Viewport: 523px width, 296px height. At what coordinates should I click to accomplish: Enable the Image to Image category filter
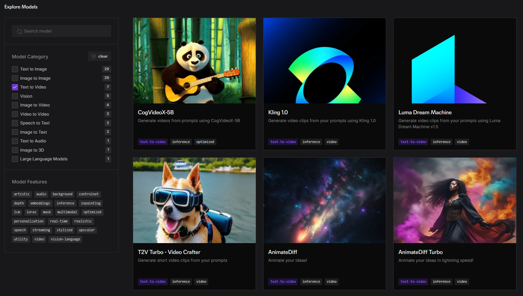coord(15,78)
